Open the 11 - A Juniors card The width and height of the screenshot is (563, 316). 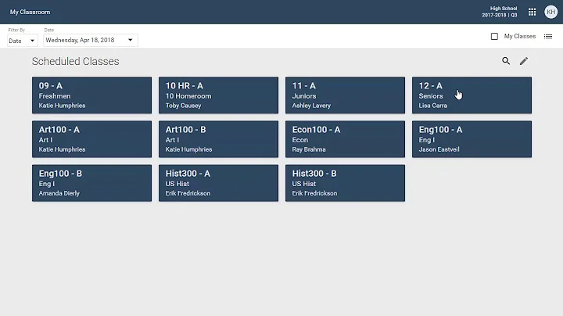tap(345, 95)
